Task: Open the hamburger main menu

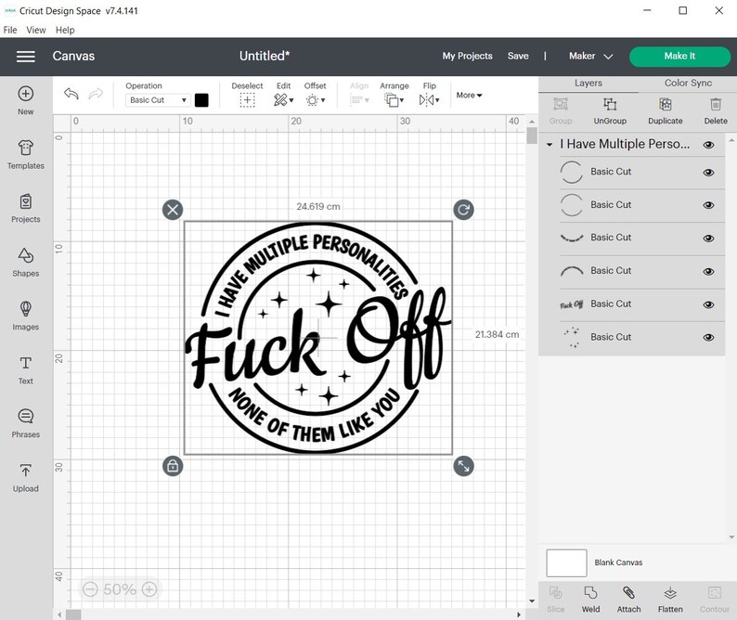Action: click(26, 57)
